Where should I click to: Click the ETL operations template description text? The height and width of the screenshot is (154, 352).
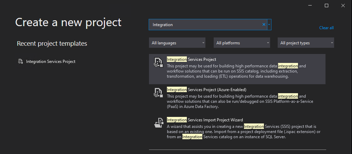[x=234, y=71]
